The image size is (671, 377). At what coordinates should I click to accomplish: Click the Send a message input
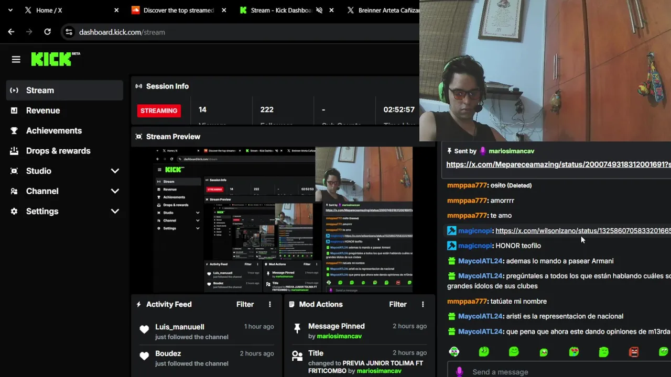pos(559,371)
